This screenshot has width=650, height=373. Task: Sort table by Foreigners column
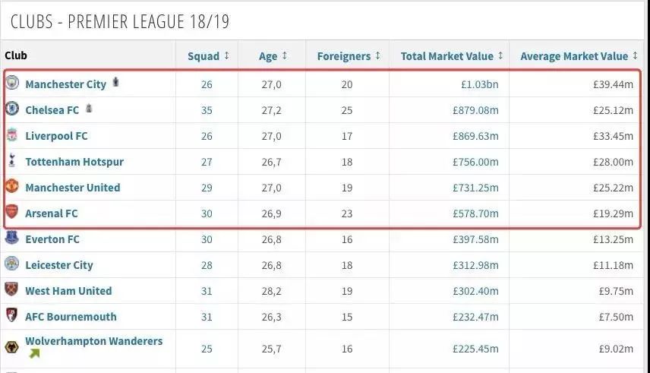pyautogui.click(x=349, y=55)
